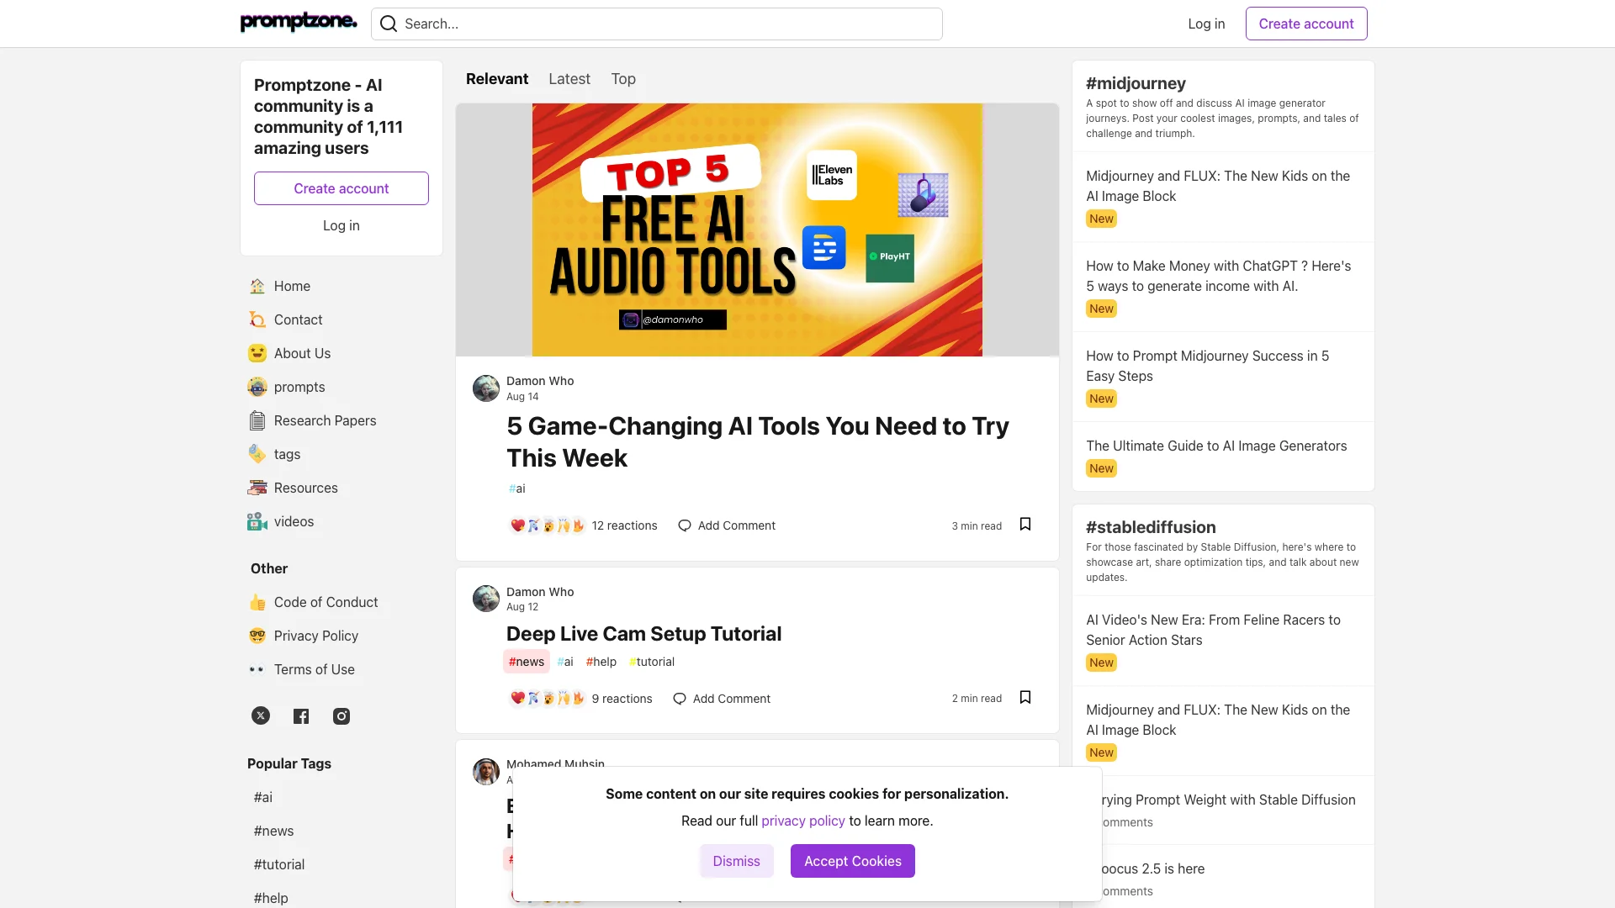Click the videos camera icon

[257, 521]
